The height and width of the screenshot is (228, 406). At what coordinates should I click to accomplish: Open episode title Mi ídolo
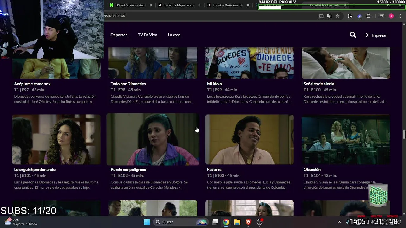(214, 84)
